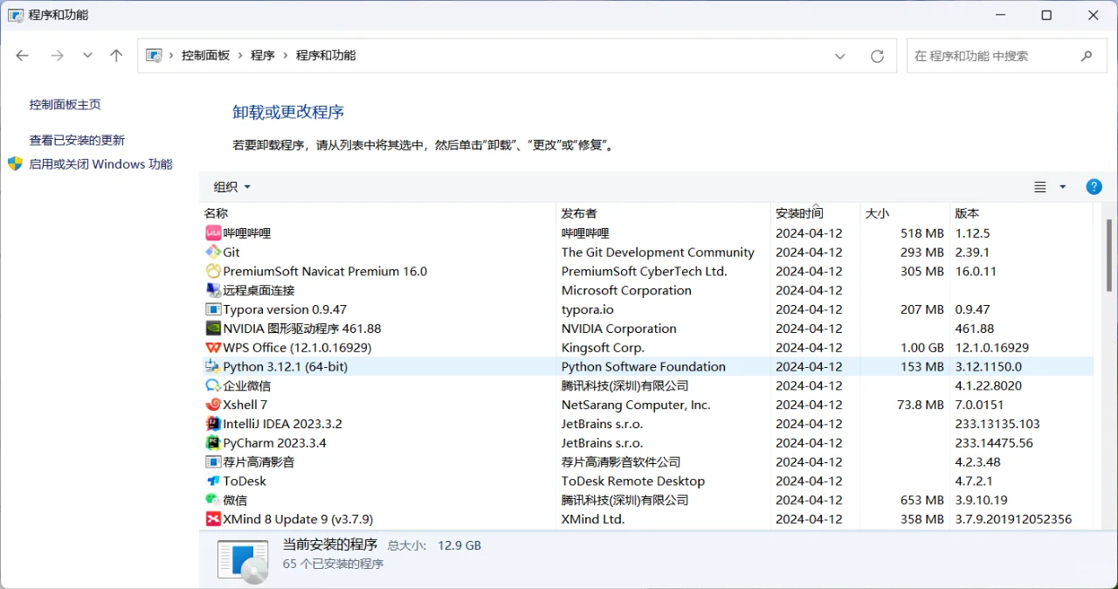Image resolution: width=1118 pixels, height=589 pixels.
Task: Select 程序 in the breadcrumb
Action: pos(263,55)
